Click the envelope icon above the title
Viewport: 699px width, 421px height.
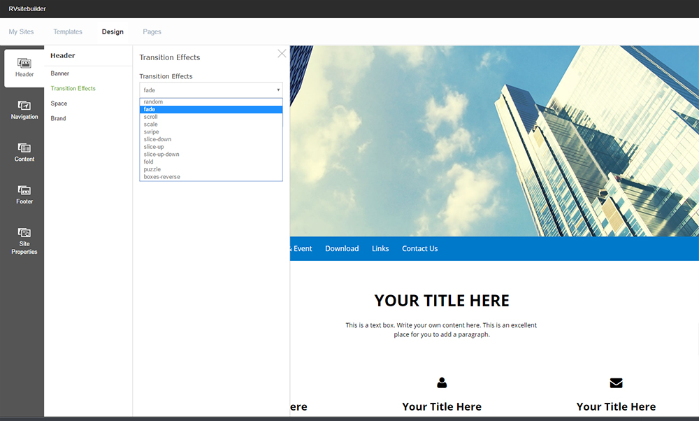tap(616, 383)
